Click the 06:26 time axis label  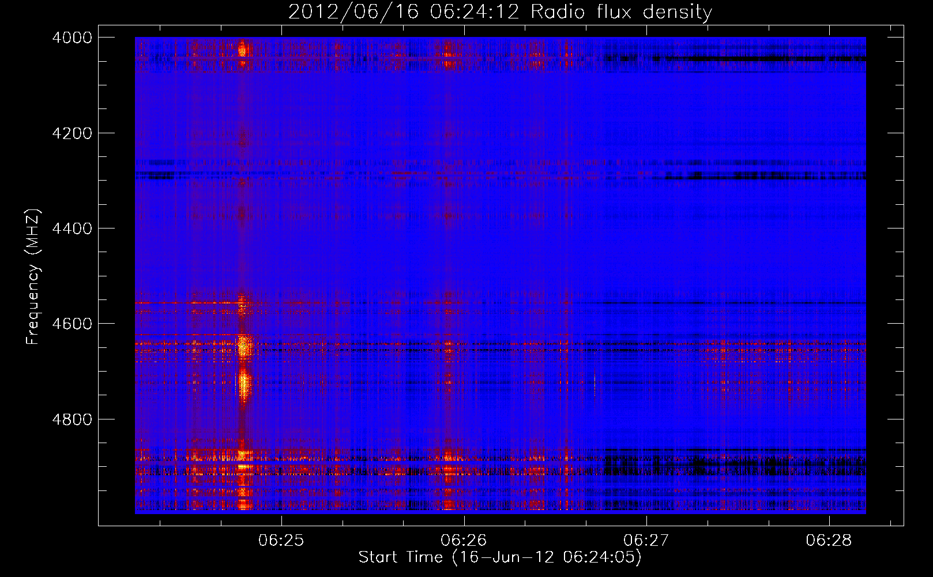[x=464, y=541]
